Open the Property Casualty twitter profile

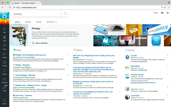[x=137, y=75]
